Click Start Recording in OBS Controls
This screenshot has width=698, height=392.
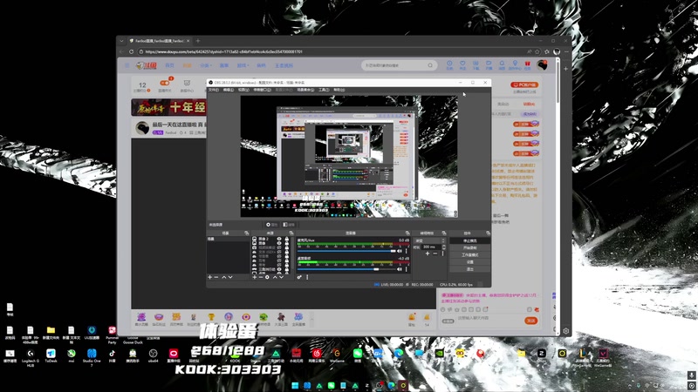tap(469, 247)
